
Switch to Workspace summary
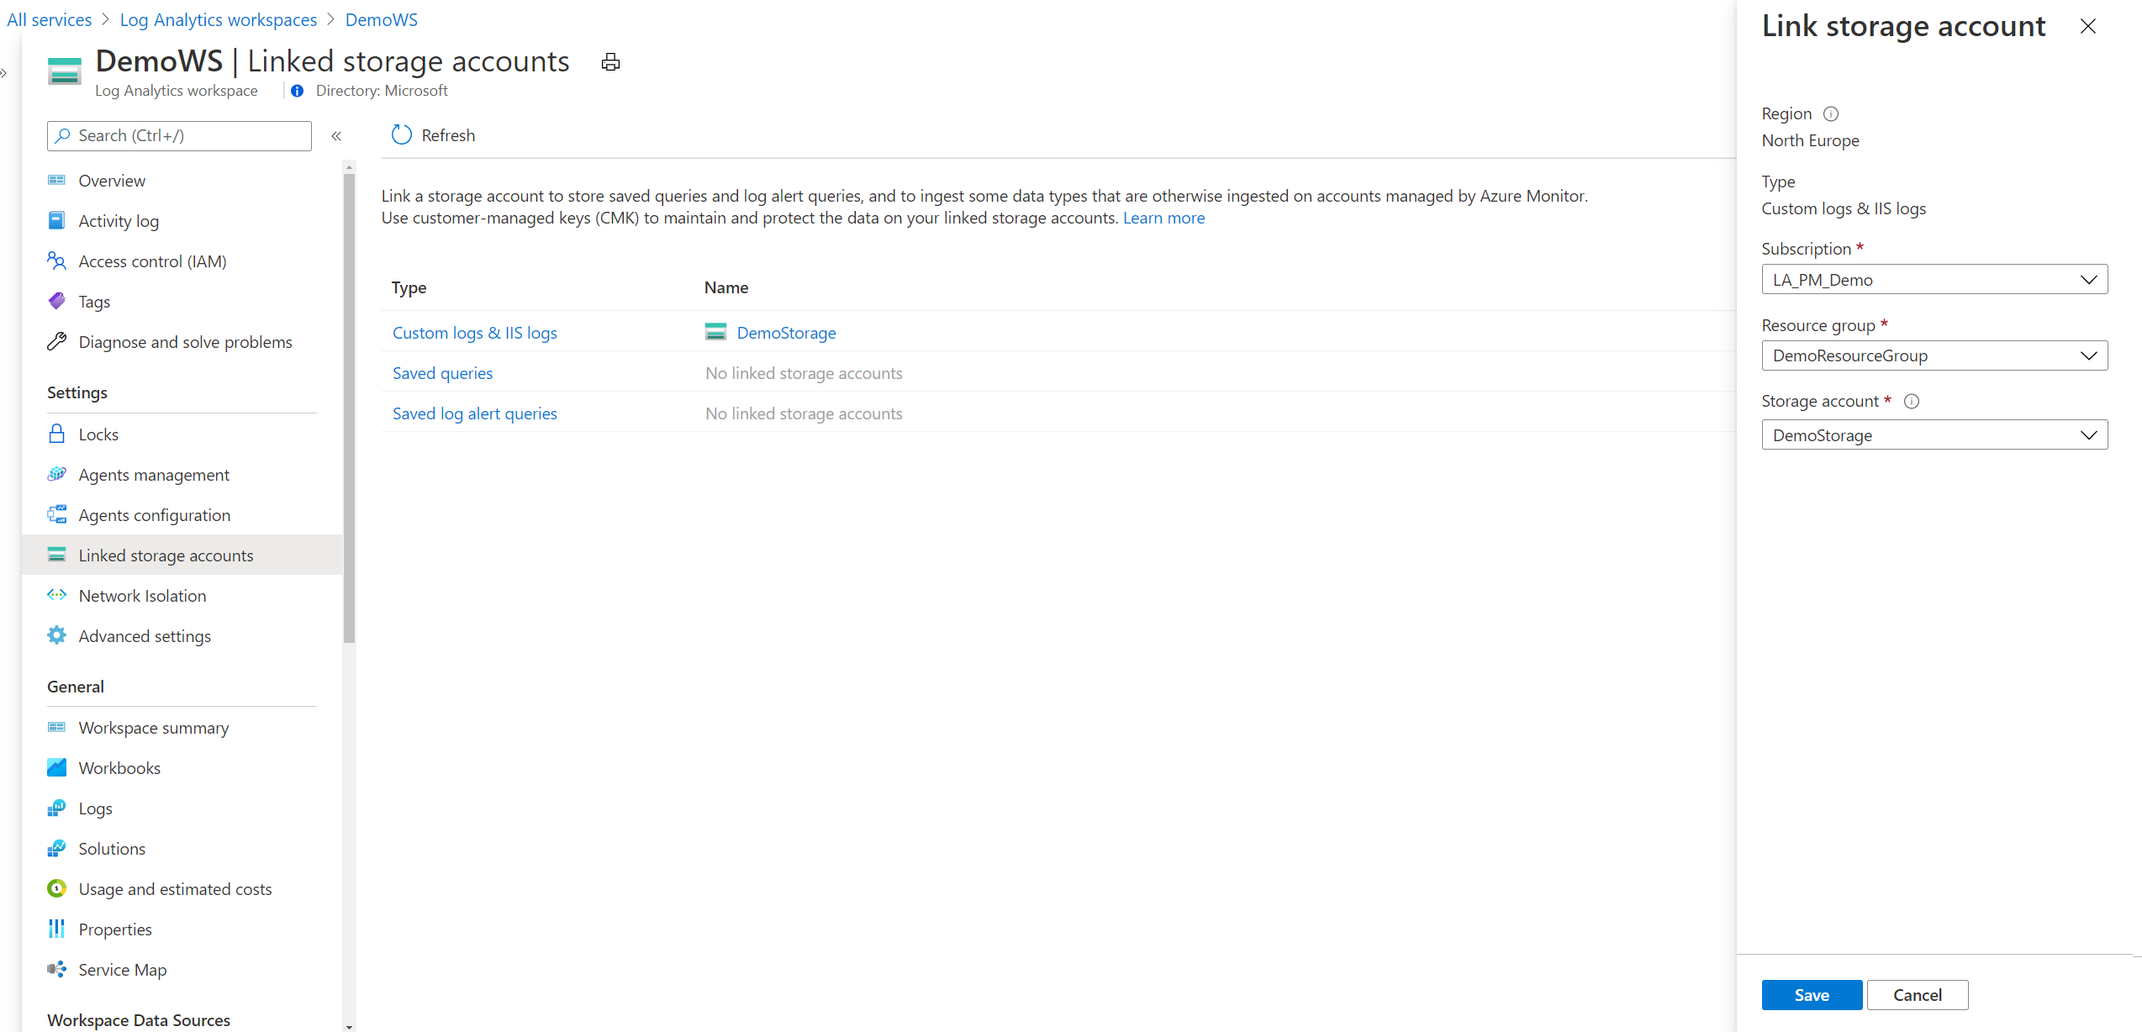pyautogui.click(x=153, y=727)
